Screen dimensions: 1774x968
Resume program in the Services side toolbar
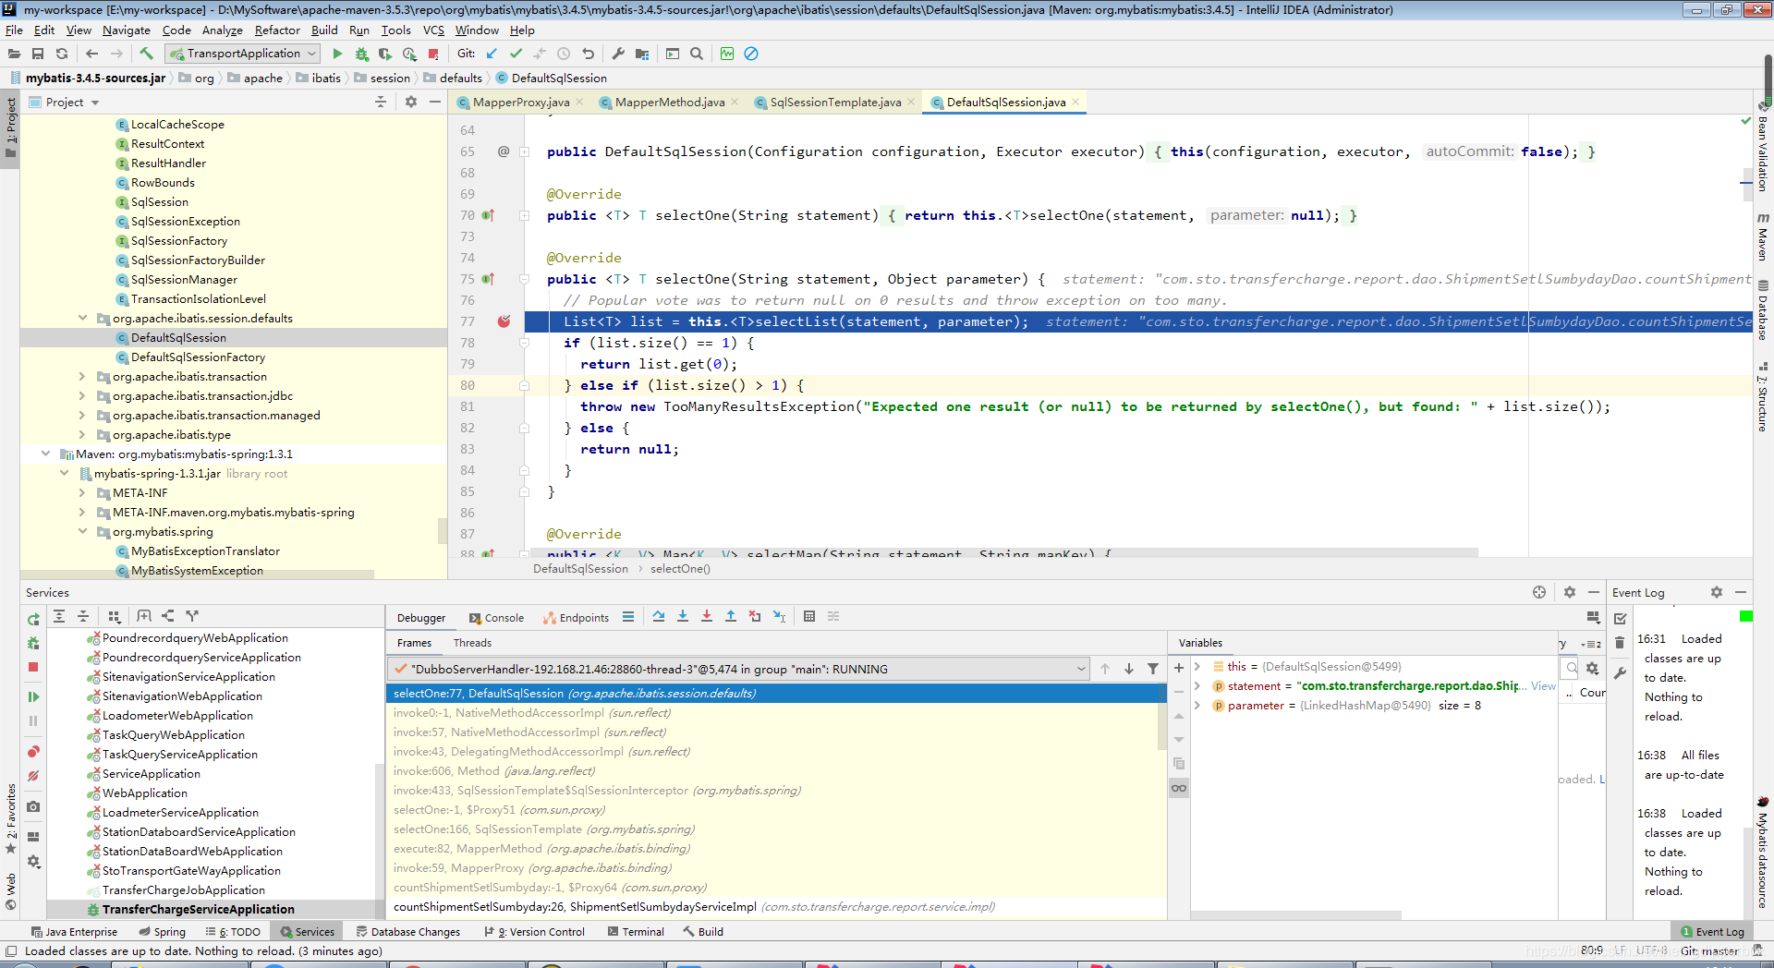pos(33,696)
